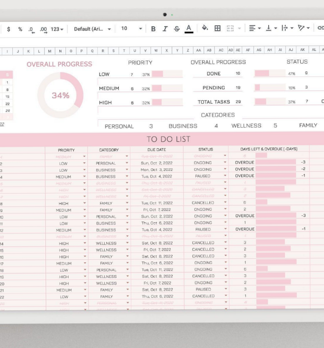Select column AF header
Image resolution: width=324 pixels, height=348 pixels.
click(248, 50)
